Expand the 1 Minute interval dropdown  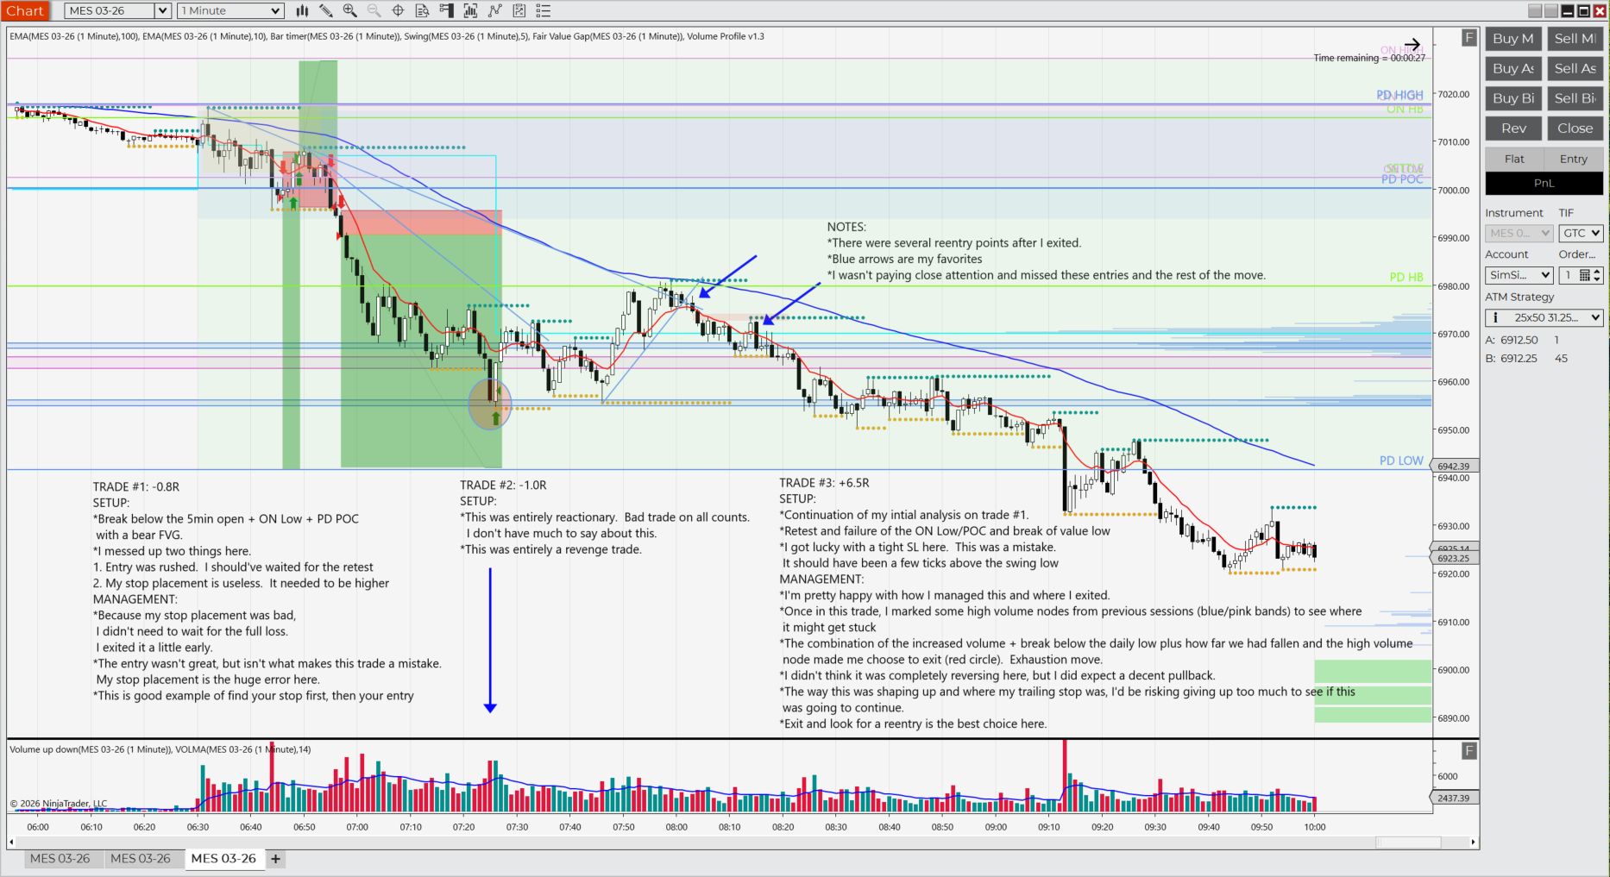click(230, 11)
